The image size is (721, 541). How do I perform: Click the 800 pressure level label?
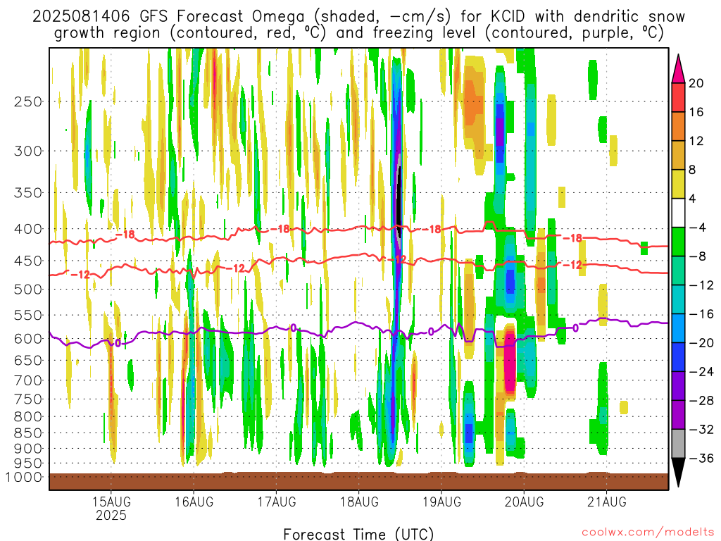pos(28,417)
